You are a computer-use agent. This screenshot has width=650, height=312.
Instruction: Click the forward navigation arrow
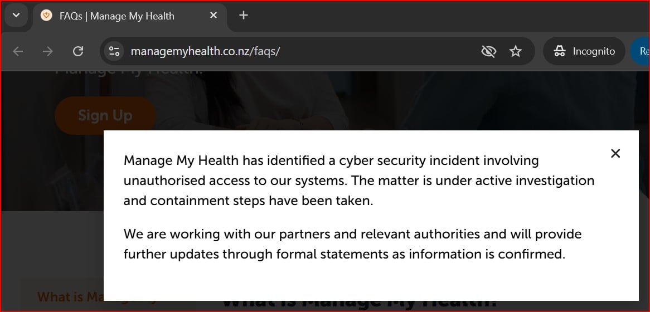coord(48,51)
